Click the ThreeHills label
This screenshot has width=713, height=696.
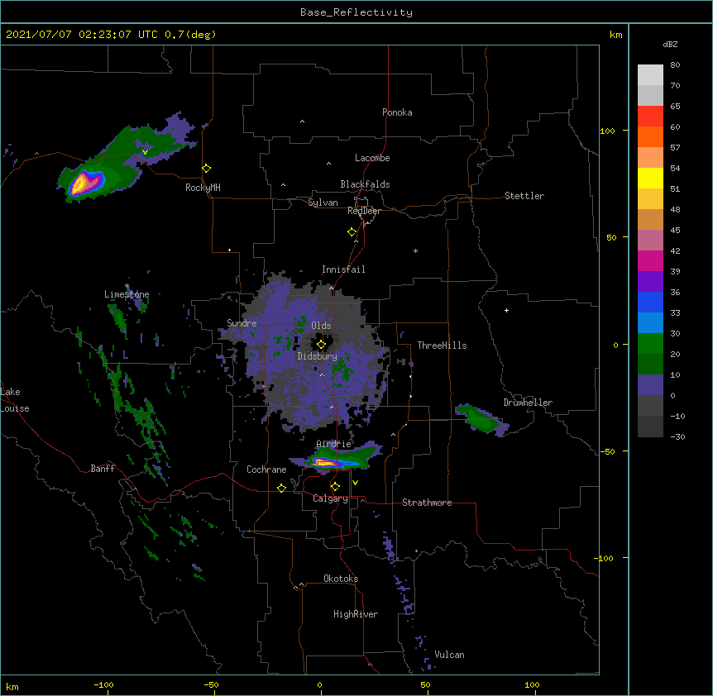click(442, 346)
